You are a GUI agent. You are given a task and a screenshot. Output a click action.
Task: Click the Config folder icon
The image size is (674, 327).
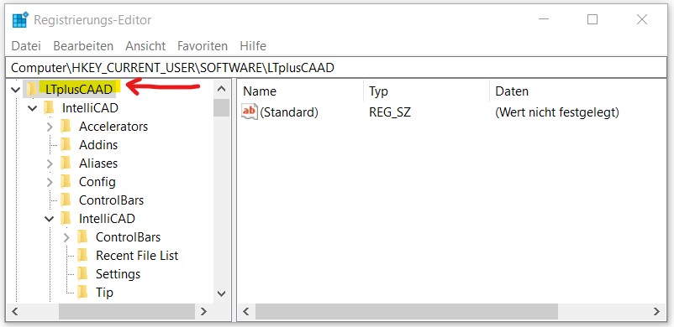(x=66, y=181)
